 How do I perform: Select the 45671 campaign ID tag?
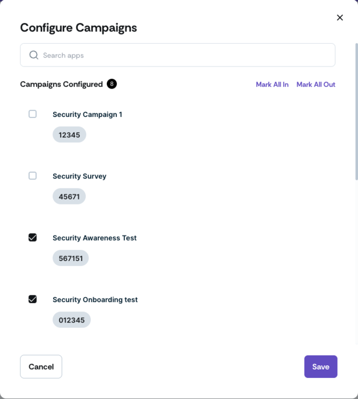[x=69, y=196]
